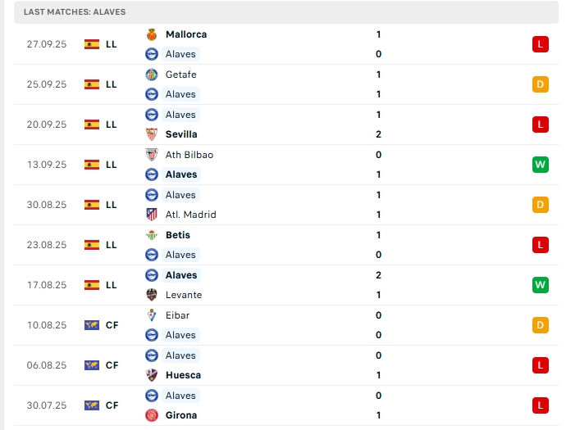The height and width of the screenshot is (430, 566).
Task: Select the 30.08.25 Alaves vs Atl. Madrid row date
Action: 46,205
